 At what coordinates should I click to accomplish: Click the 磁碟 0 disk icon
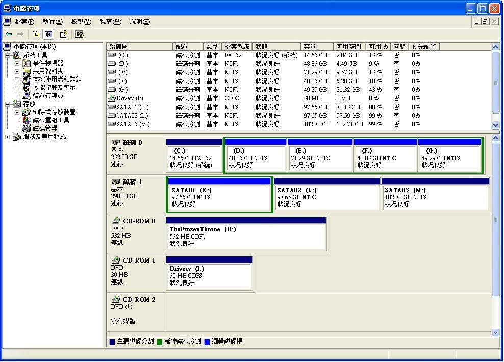116,143
